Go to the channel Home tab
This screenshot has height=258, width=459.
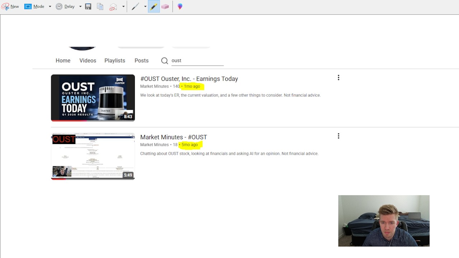63,61
